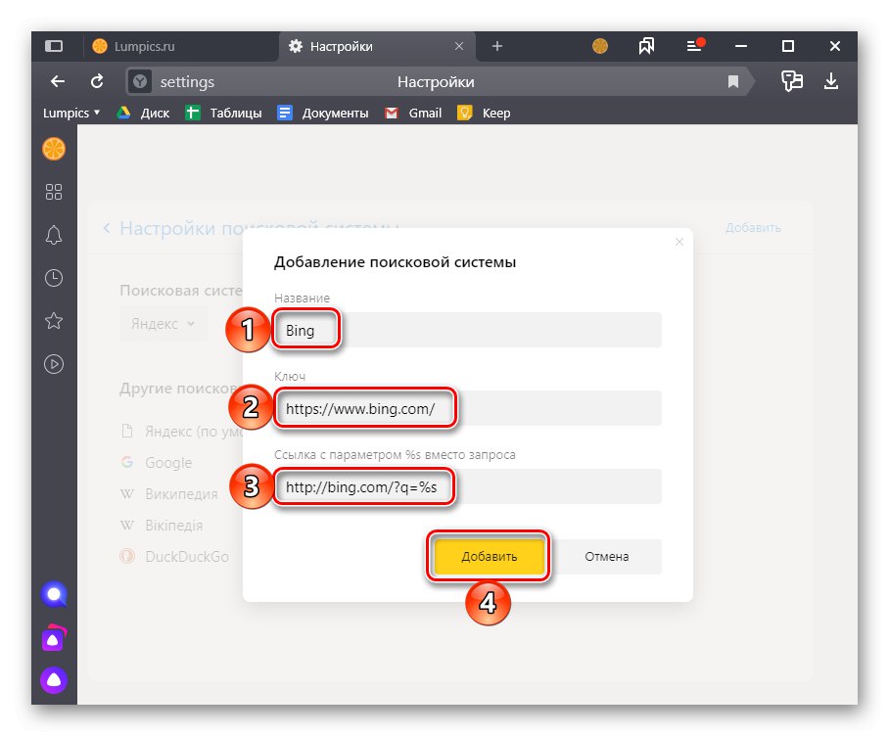Image resolution: width=889 pixels, height=736 pixels.
Task: Open the downloads icon
Action: tap(831, 81)
